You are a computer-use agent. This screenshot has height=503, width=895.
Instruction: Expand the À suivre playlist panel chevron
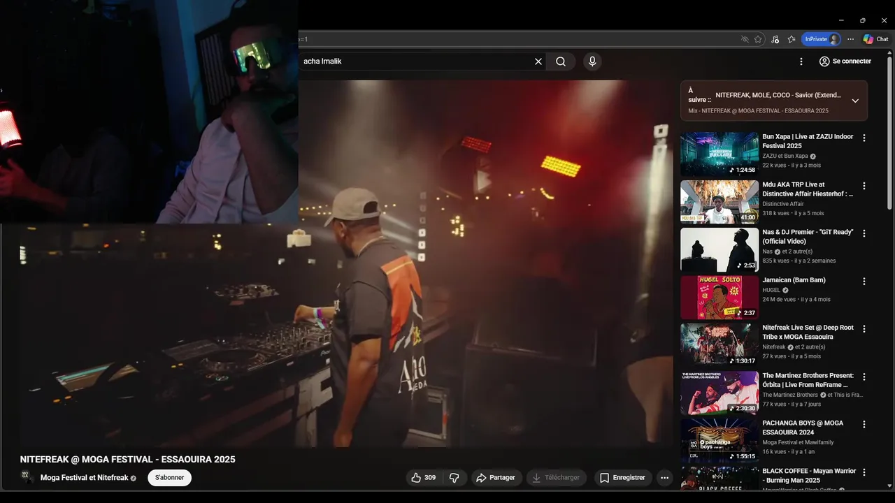pyautogui.click(x=855, y=101)
